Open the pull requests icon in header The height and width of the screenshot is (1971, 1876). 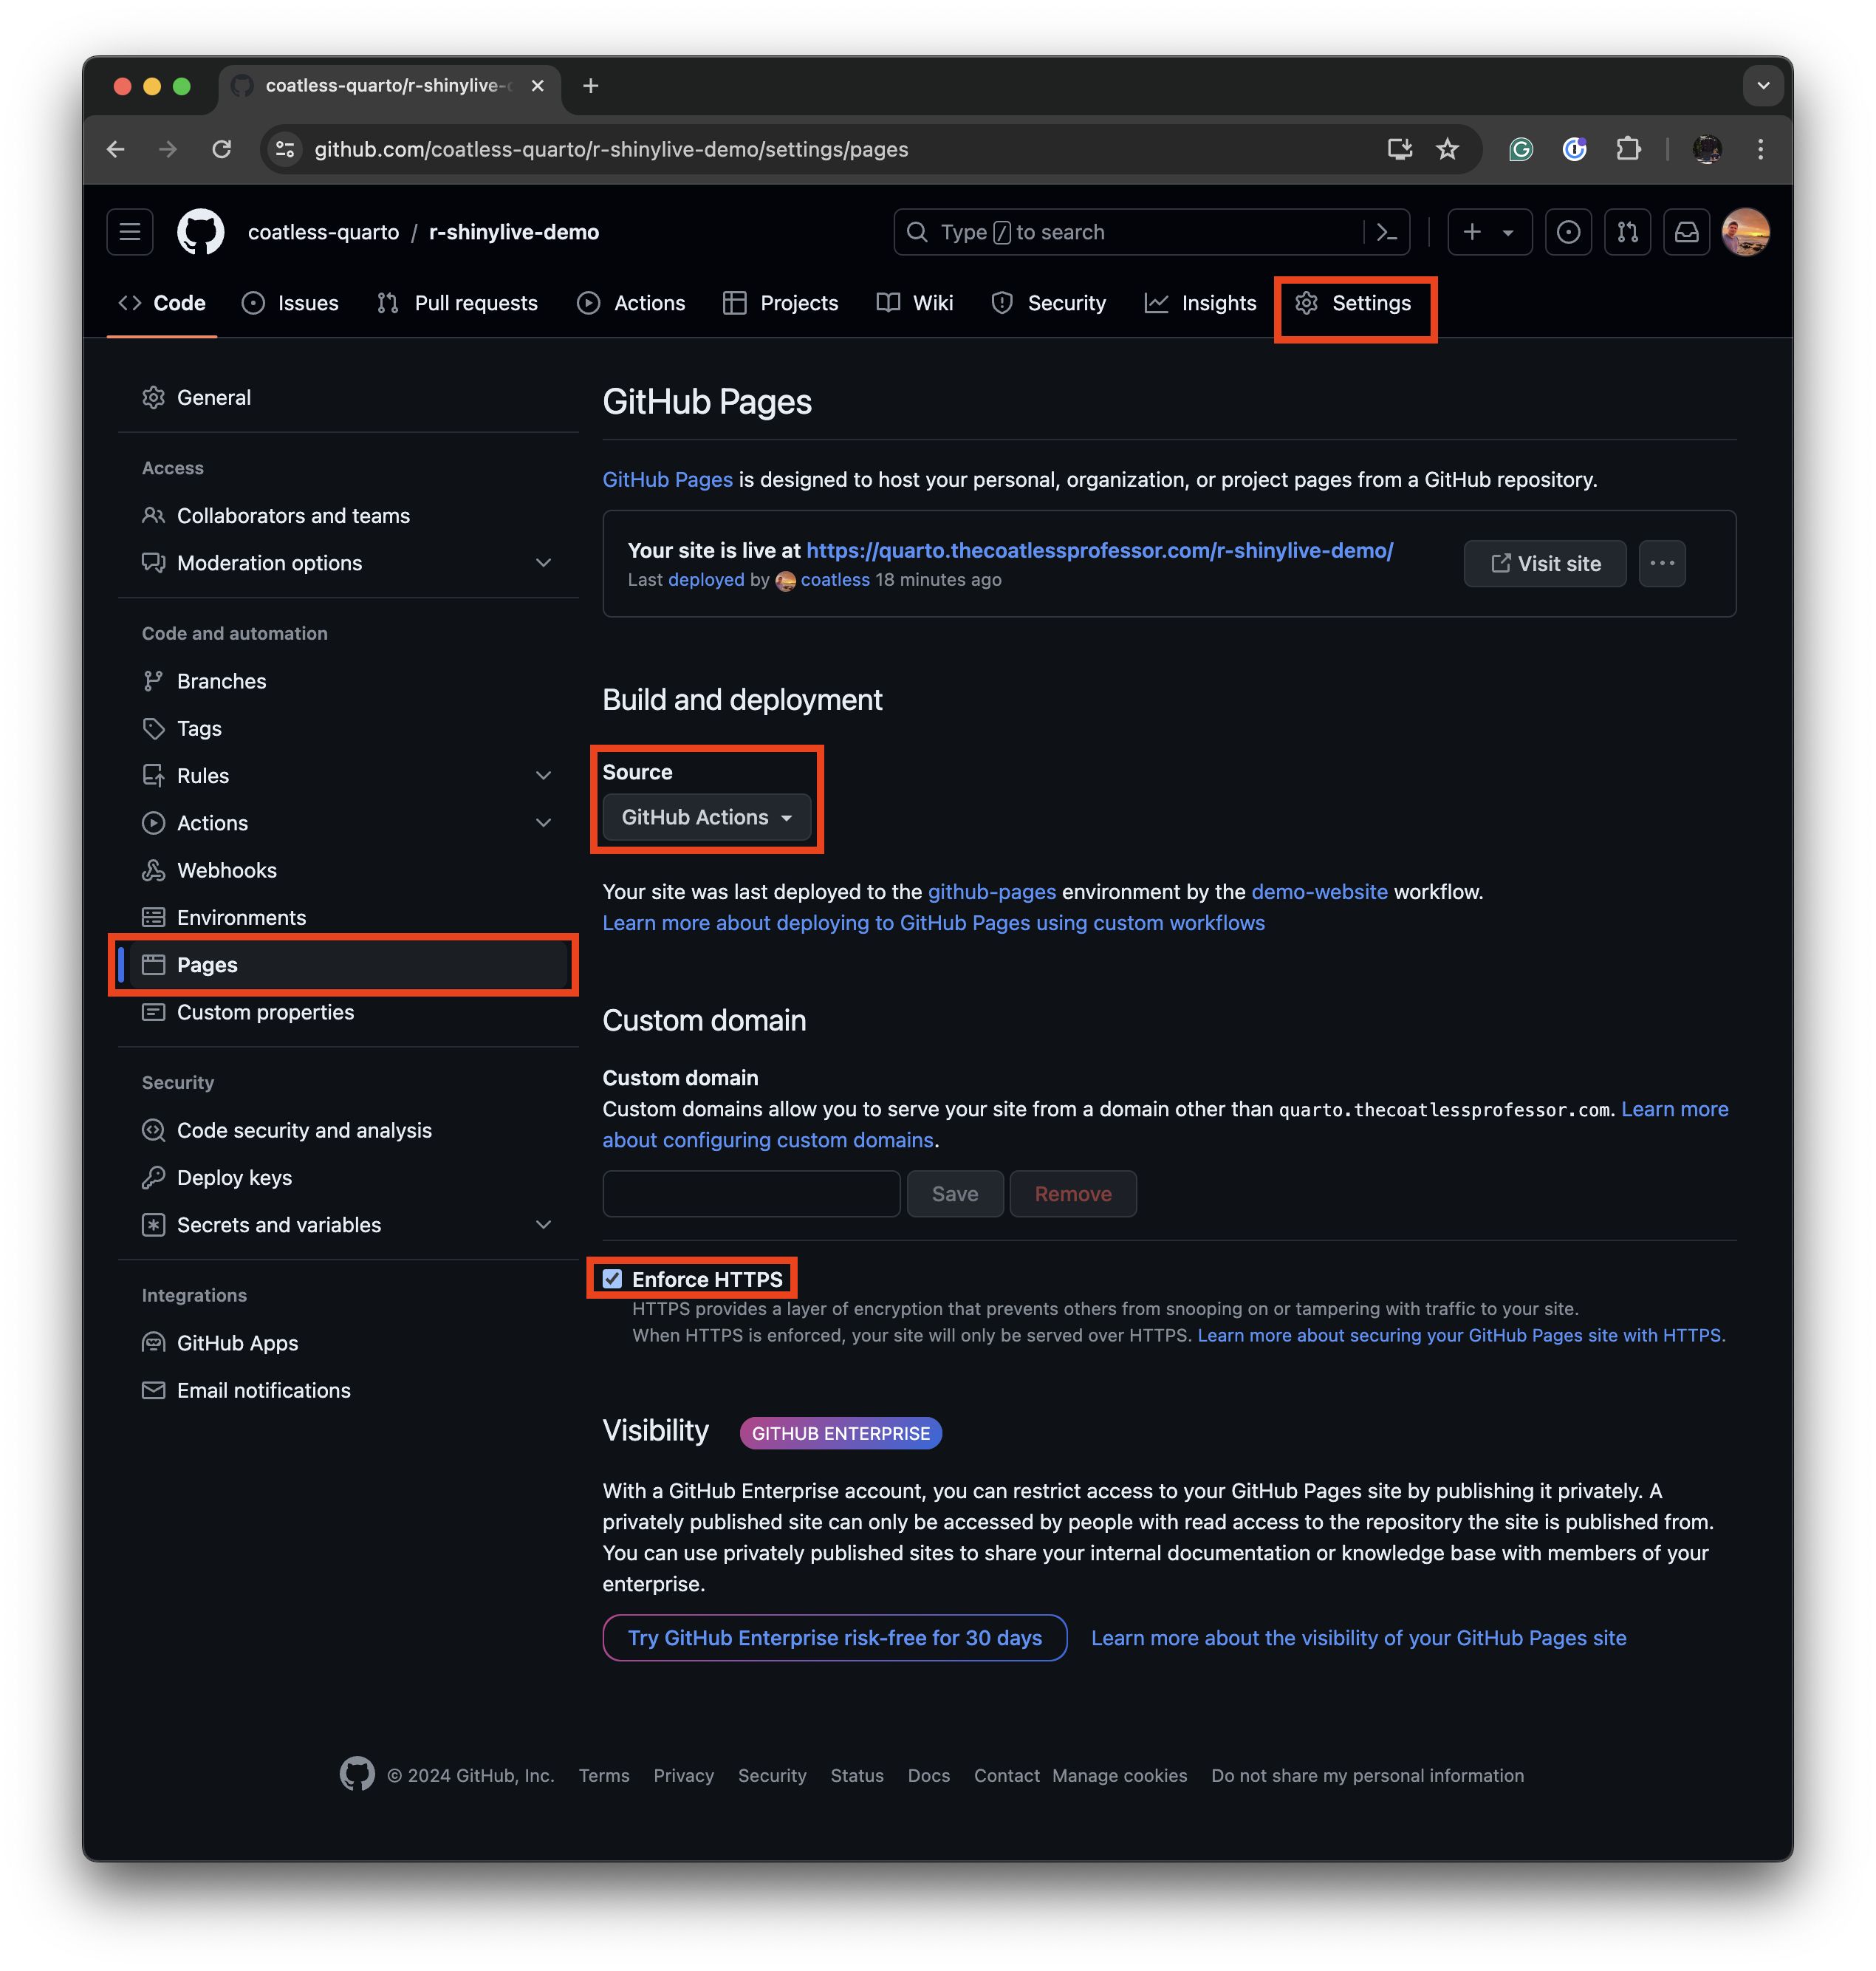1627,232
